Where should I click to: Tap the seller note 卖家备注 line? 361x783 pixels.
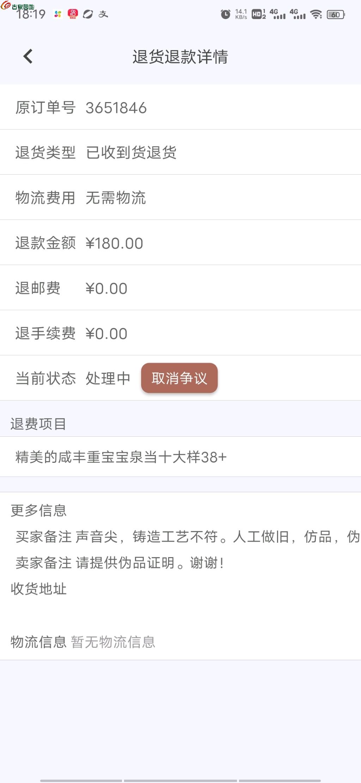(x=120, y=563)
